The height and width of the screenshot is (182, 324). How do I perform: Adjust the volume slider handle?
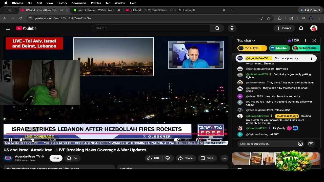[x=32, y=140]
